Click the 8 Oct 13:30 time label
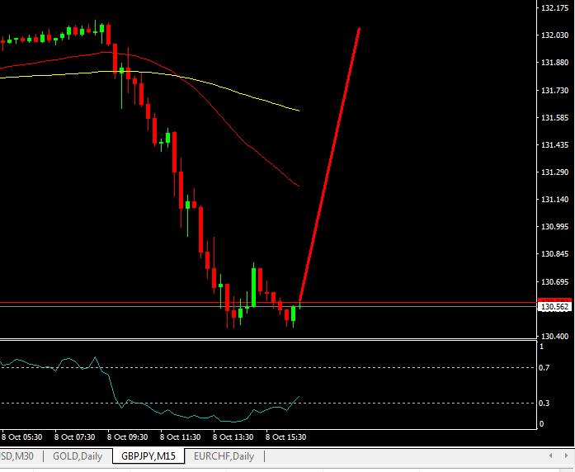 coord(233,437)
